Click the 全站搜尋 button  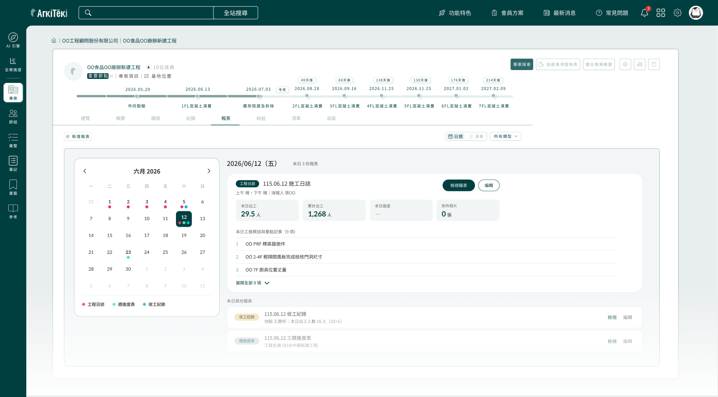click(x=235, y=13)
